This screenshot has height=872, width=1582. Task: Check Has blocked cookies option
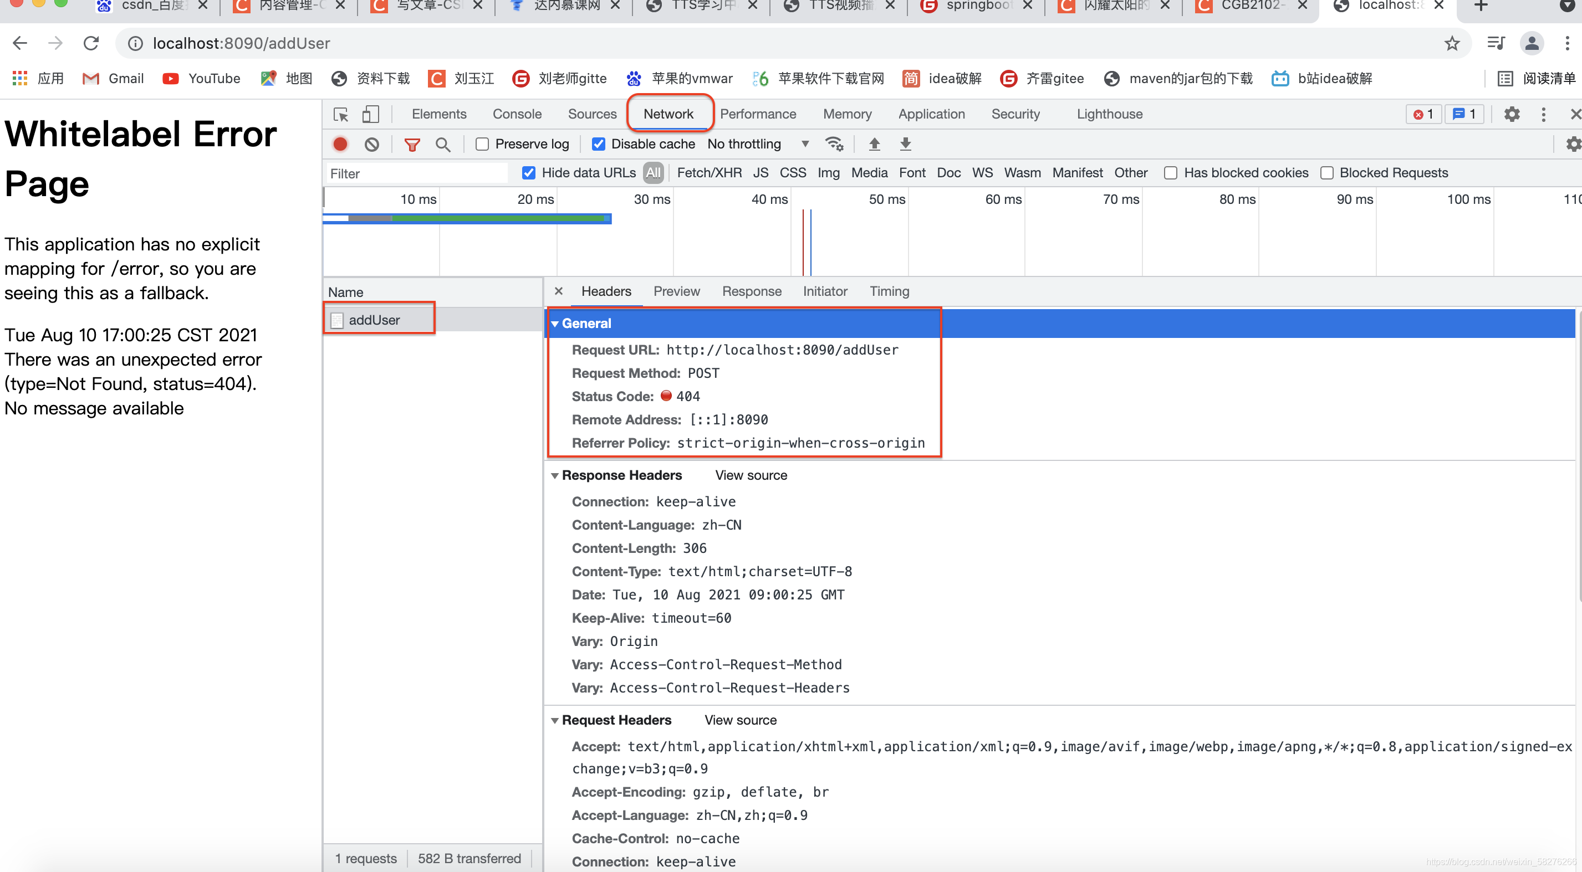(1171, 173)
